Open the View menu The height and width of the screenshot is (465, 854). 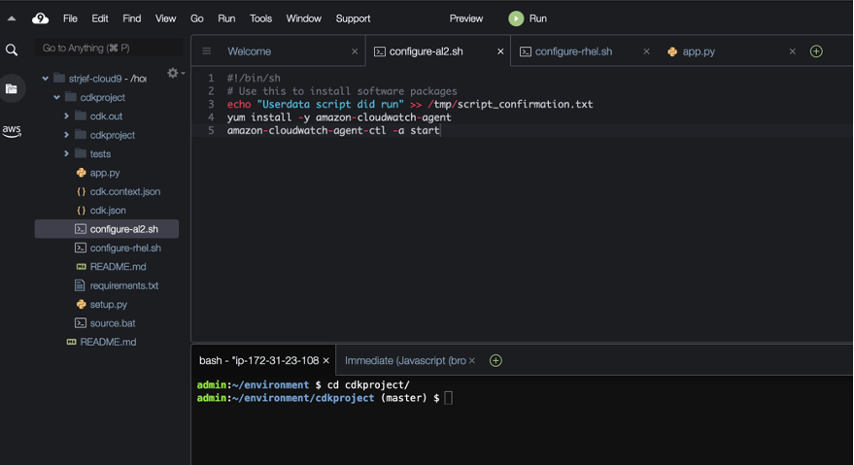click(x=165, y=18)
